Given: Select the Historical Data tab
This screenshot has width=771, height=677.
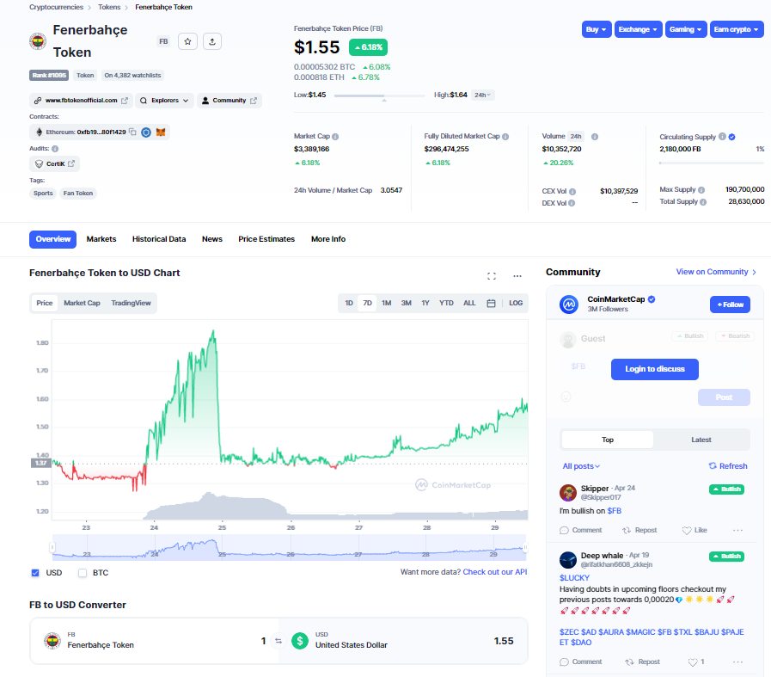Looking at the screenshot, I should tap(159, 239).
